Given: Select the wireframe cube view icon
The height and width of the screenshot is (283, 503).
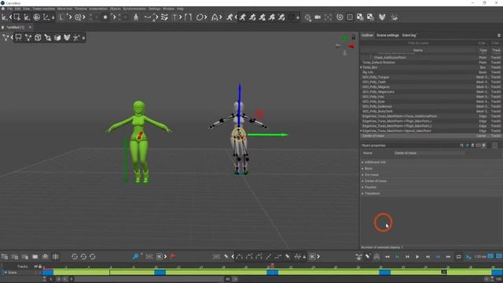Looking at the screenshot, I should click(38, 38).
